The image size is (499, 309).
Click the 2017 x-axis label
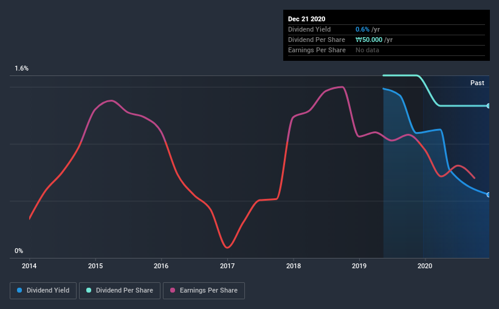click(227, 266)
